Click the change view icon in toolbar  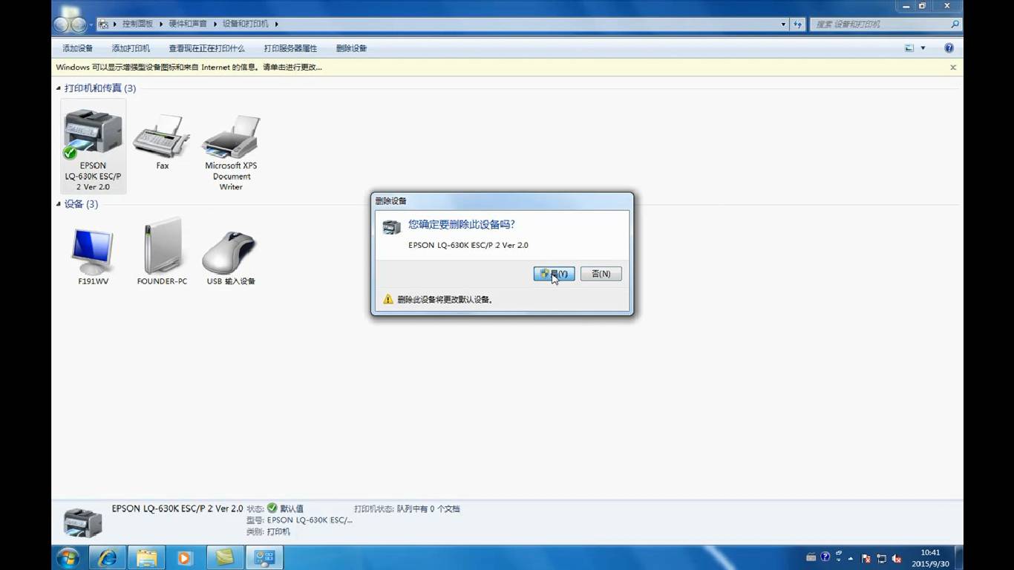[x=909, y=48]
